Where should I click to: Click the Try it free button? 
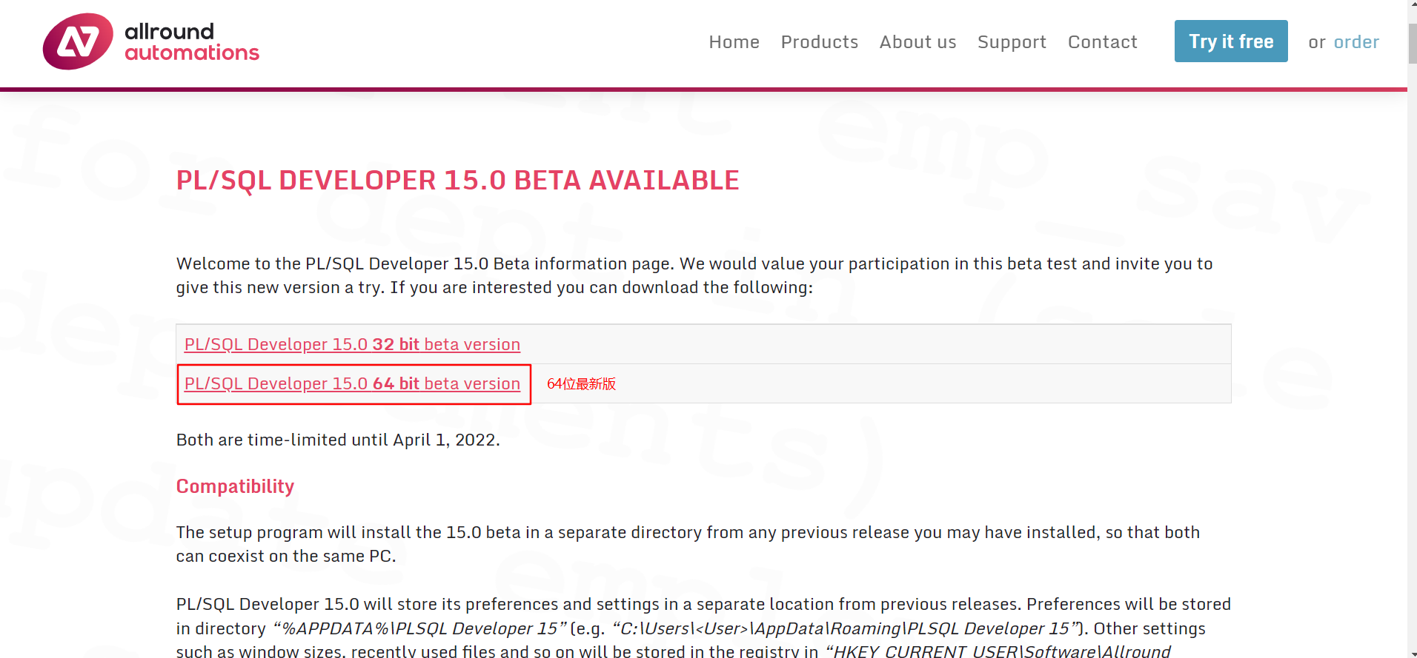[x=1231, y=41]
